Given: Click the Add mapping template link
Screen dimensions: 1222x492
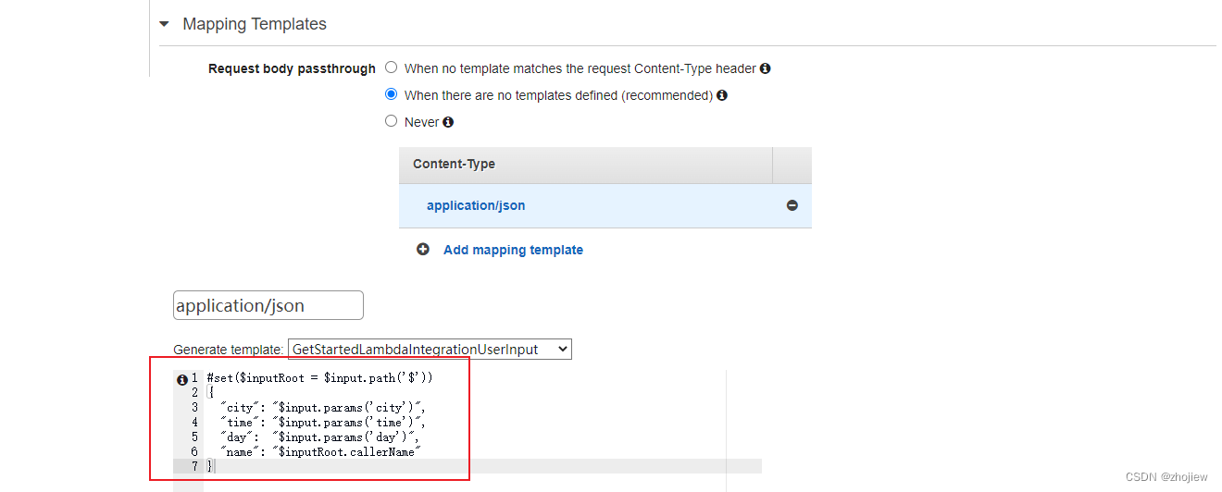Looking at the screenshot, I should tap(513, 250).
